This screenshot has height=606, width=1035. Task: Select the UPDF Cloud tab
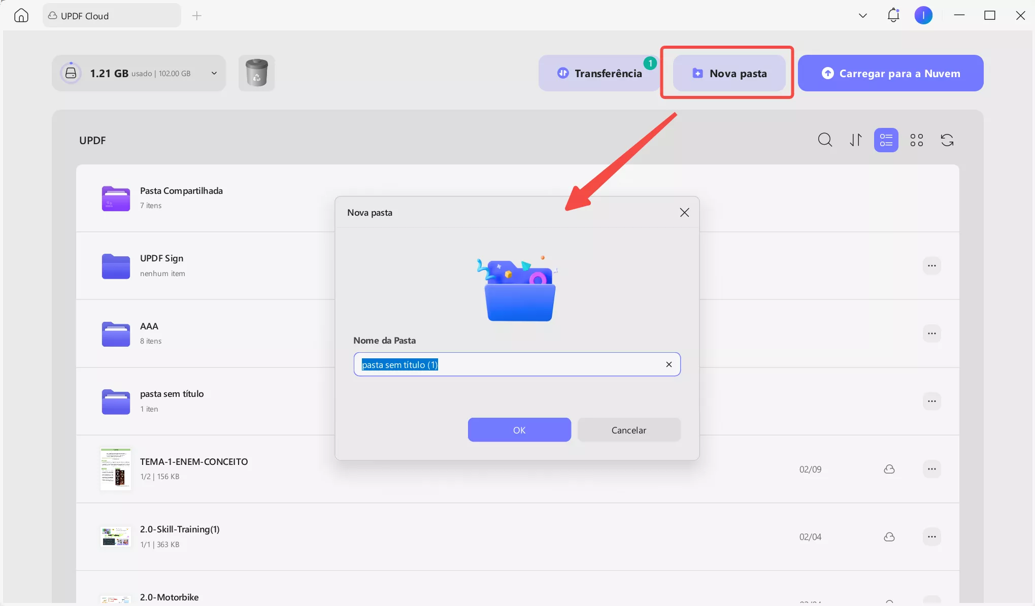pos(112,16)
